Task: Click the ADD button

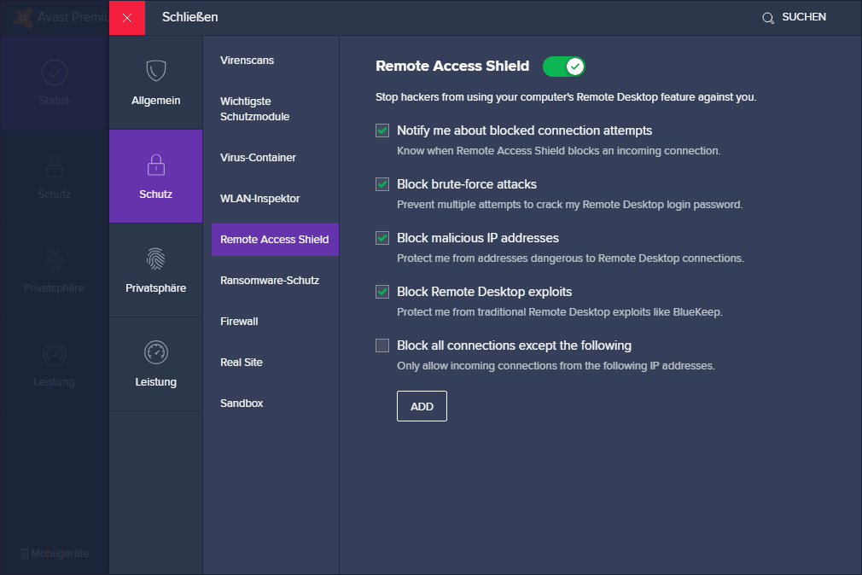Action: 422,406
